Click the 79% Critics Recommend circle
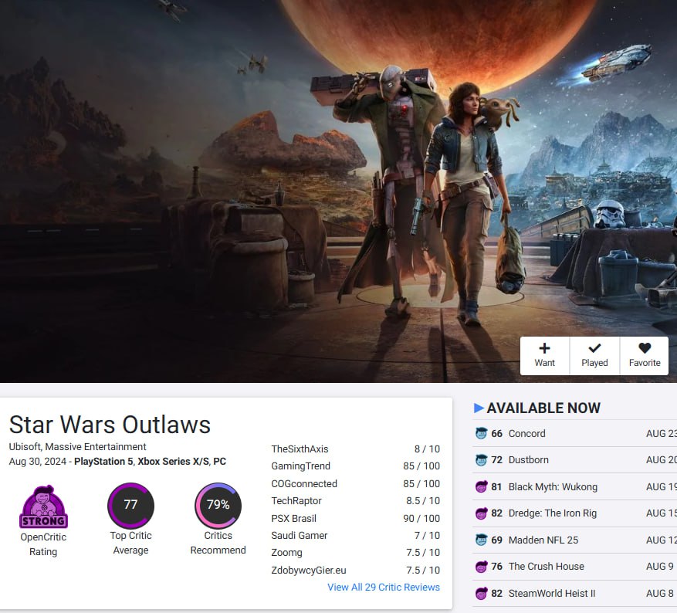677x613 pixels. pyautogui.click(x=218, y=505)
